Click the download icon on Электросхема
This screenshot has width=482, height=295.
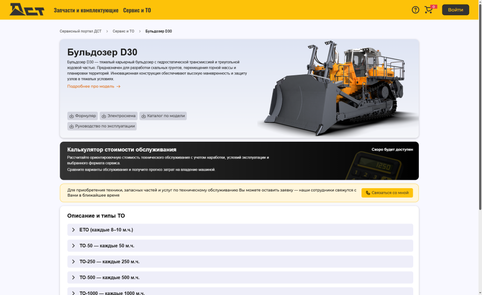pos(104,116)
